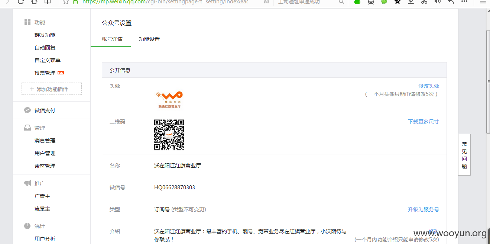490x244 pixels.
Task: Click the scissors screenshot icon
Action: [424, 2]
